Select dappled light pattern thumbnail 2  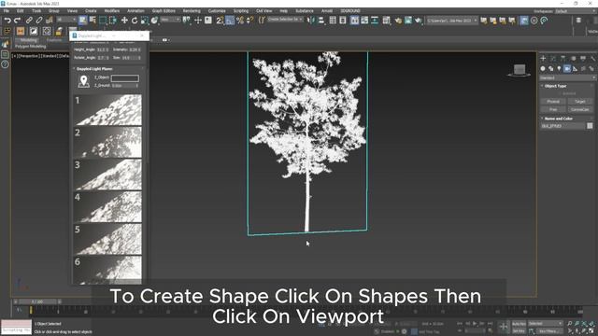click(107, 143)
